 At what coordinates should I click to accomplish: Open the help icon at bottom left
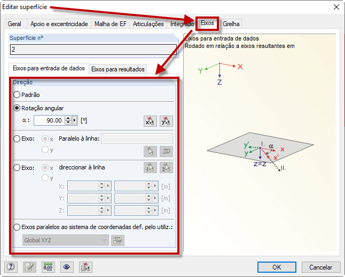[11, 267]
